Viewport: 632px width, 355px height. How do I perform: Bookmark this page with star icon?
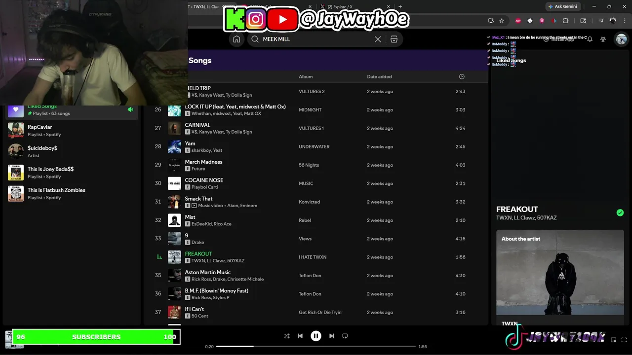[502, 21]
